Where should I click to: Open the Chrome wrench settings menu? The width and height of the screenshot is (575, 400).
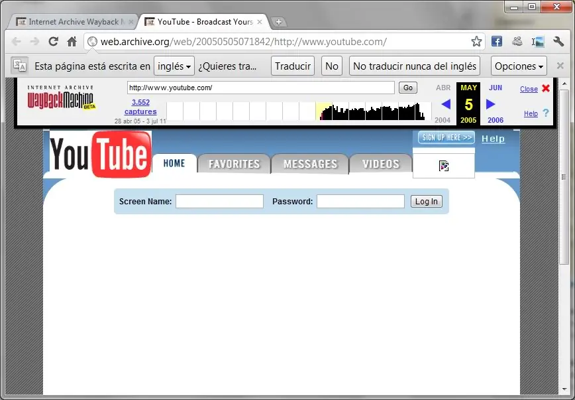click(x=558, y=42)
